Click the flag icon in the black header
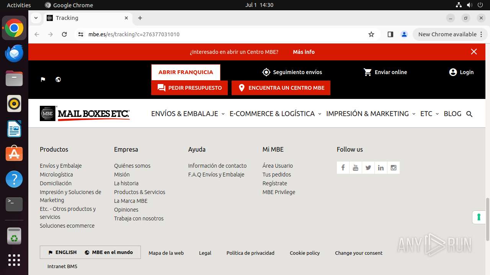This screenshot has height=275, width=490. (x=43, y=79)
